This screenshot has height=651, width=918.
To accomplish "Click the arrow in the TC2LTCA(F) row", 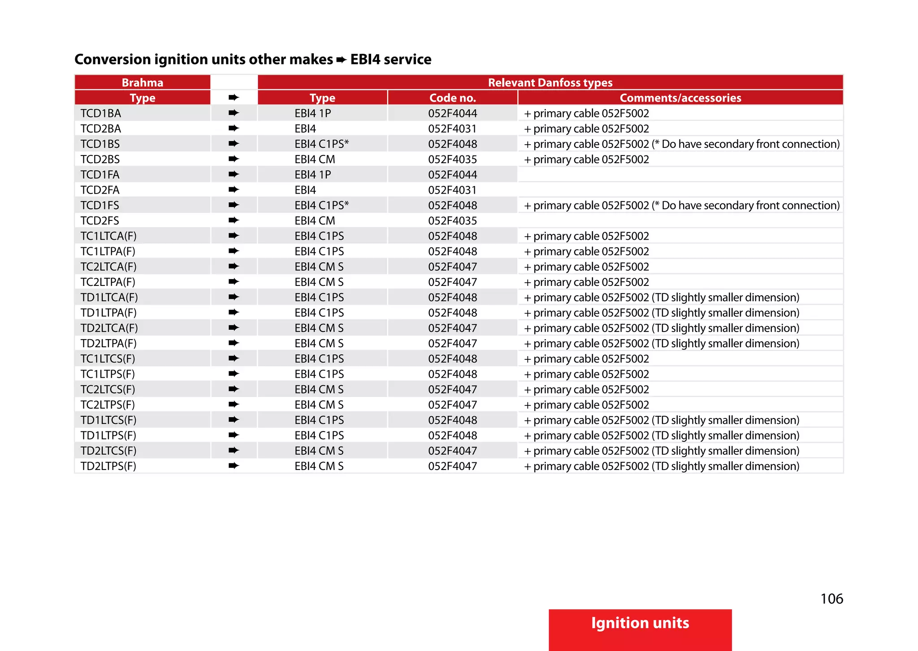I will (x=234, y=267).
